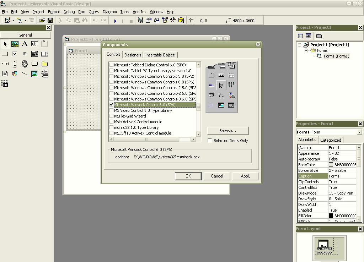Click the black FillColor swatch
The height and width of the screenshot is (262, 364).
pos(331,216)
